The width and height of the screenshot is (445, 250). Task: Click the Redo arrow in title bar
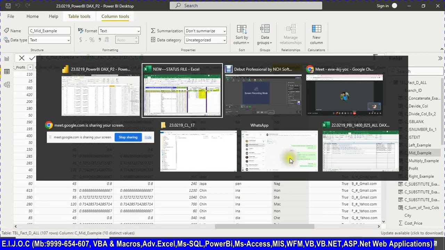tap(28, 6)
